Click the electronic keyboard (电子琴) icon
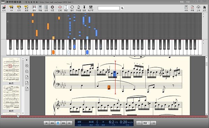 91,8
